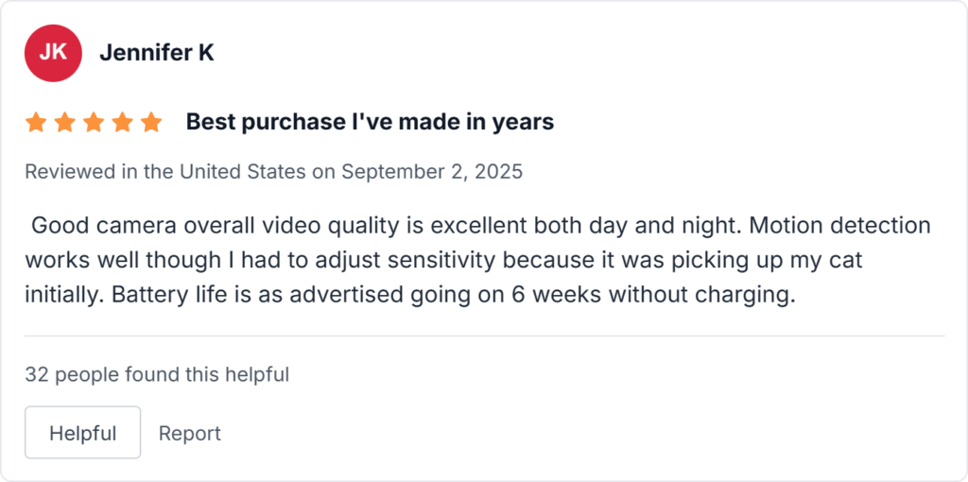Report this review
This screenshot has width=968, height=482.
point(189,433)
